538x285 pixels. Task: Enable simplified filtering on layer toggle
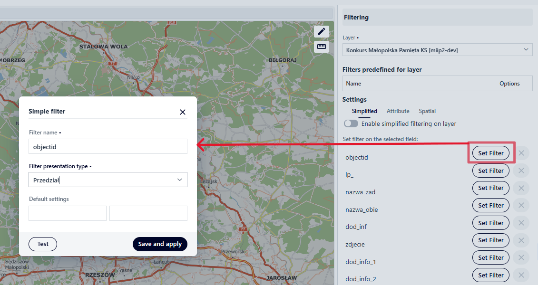coord(351,123)
